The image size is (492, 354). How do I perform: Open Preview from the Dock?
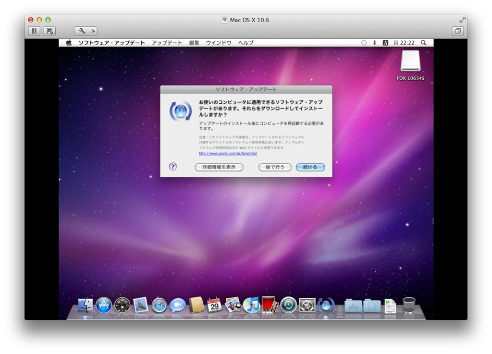click(x=233, y=305)
